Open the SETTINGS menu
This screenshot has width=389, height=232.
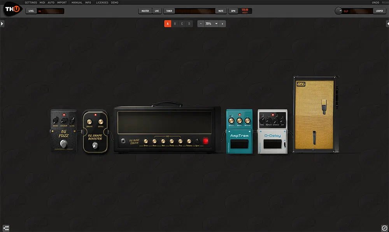point(31,2)
